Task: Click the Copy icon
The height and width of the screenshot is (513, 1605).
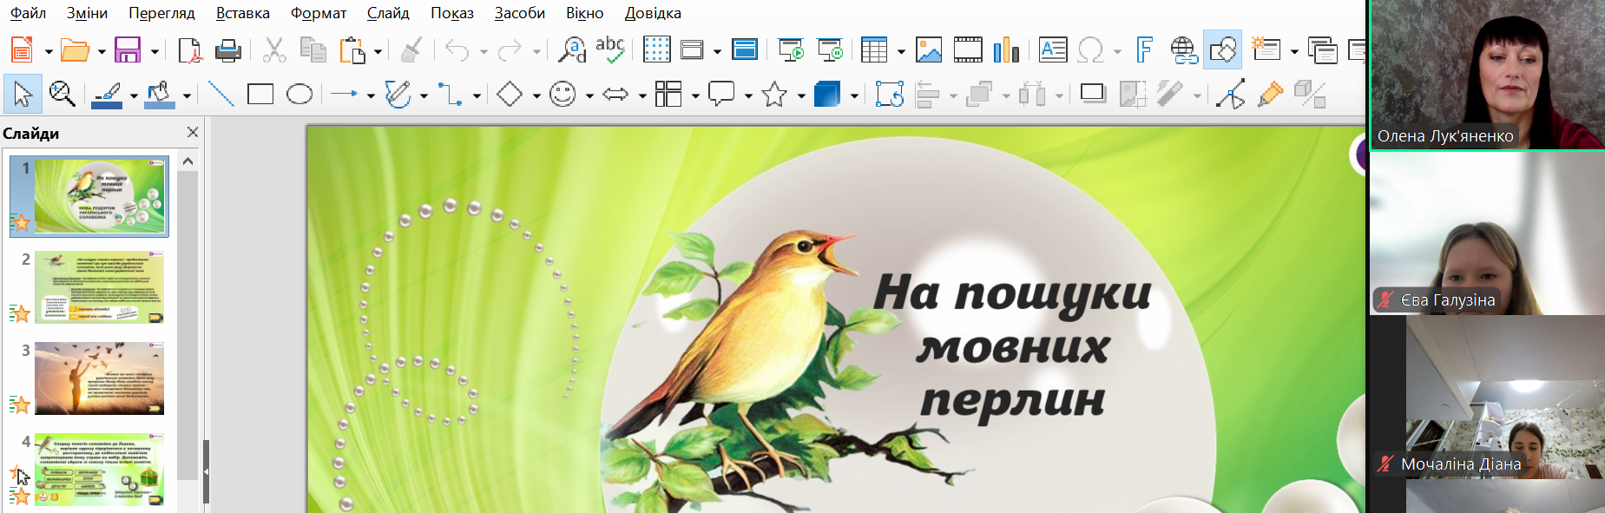Action: point(312,50)
